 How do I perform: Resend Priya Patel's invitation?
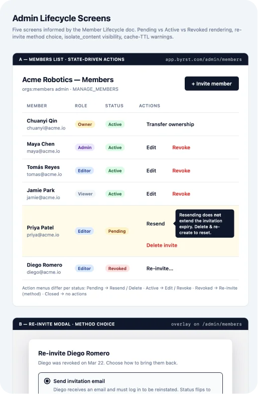(x=156, y=224)
